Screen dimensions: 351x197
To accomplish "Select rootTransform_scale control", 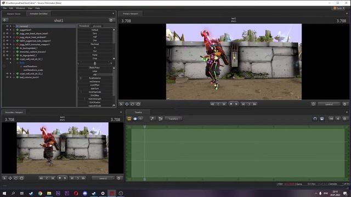I will [x=33, y=70].
